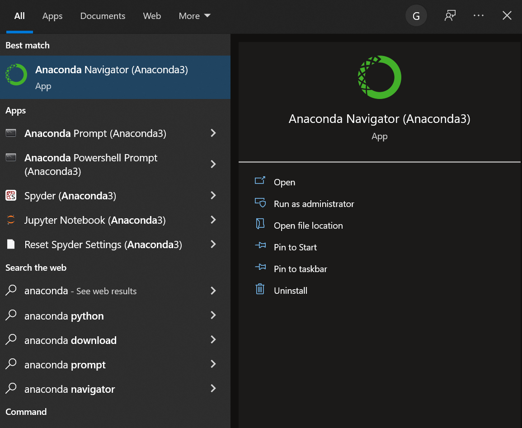This screenshot has height=428, width=522.
Task: Choose Run as administrator
Action: (x=314, y=204)
